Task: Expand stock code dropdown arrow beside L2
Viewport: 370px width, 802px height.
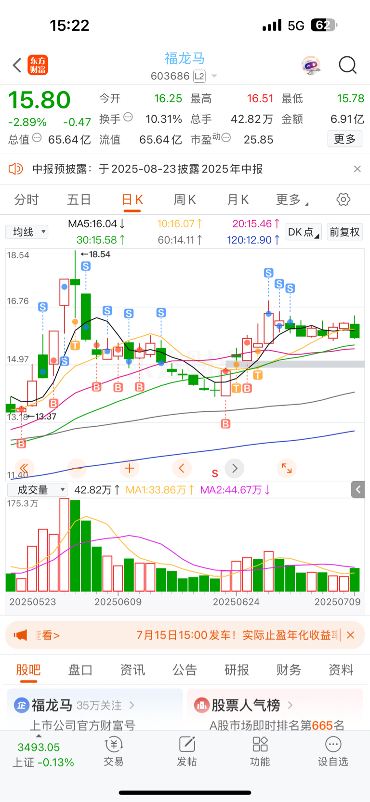Action: coord(214,76)
